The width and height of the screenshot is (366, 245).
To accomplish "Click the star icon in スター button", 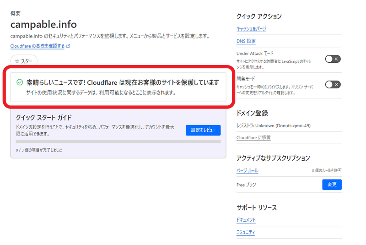I will [x=17, y=61].
